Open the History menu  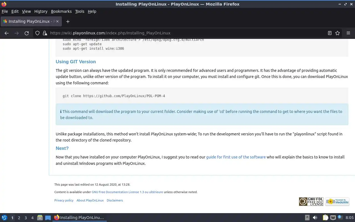[x=41, y=11]
